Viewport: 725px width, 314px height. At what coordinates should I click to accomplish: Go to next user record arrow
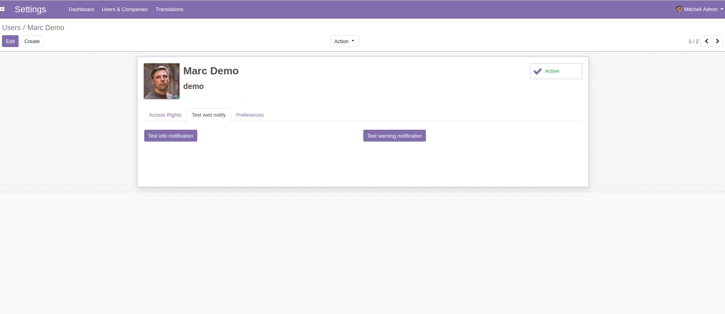[x=717, y=41]
